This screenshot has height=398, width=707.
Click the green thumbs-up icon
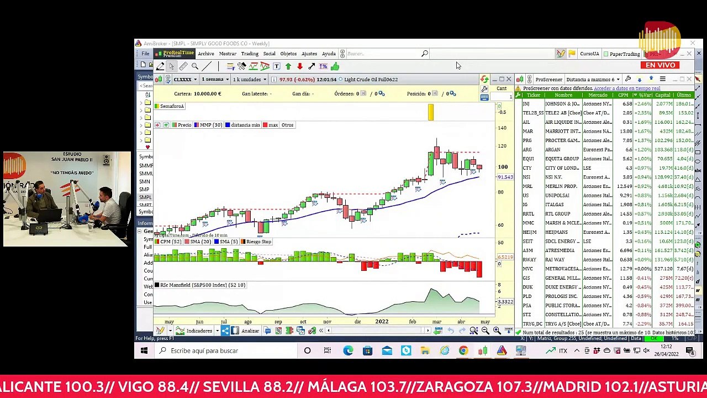(335, 66)
